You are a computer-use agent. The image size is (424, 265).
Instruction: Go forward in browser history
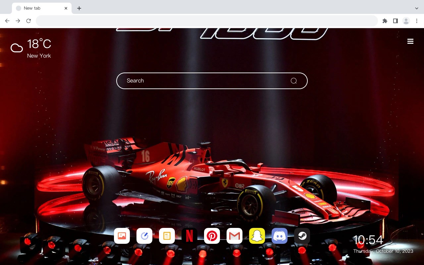pyautogui.click(x=18, y=21)
